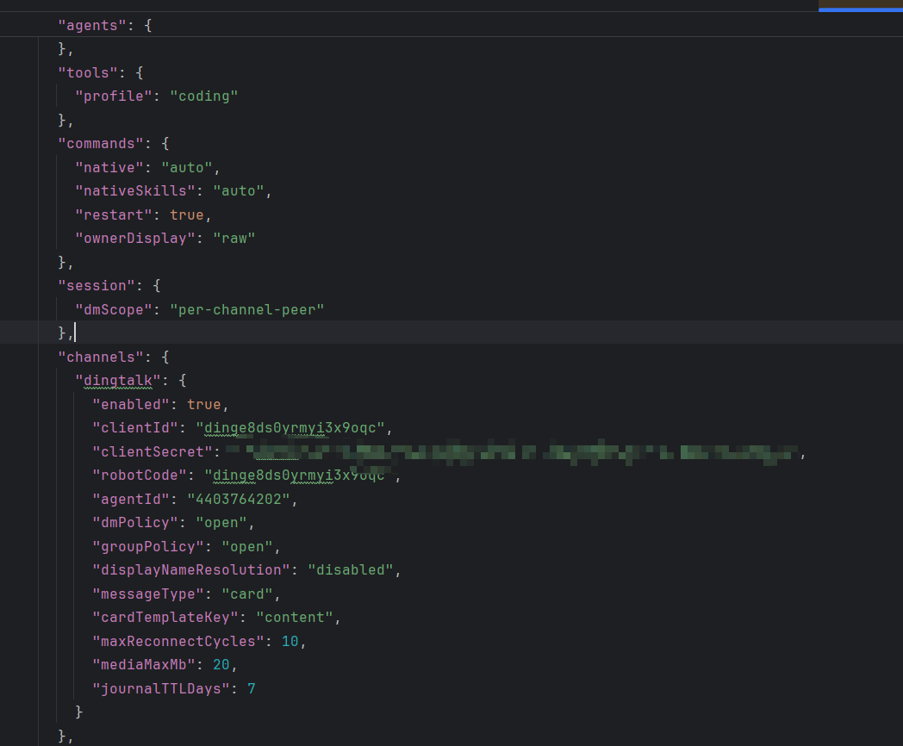This screenshot has height=746, width=903.
Task: Click the true value of enabled
Action: coord(204,405)
